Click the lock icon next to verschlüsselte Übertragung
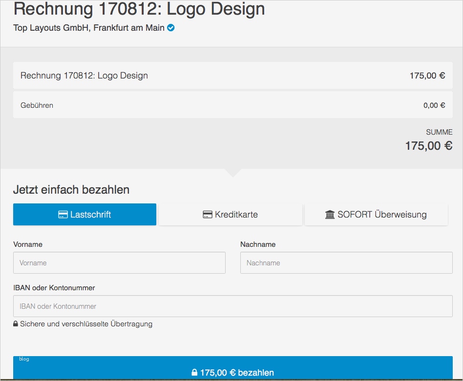The width and height of the screenshot is (463, 381). [x=16, y=323]
